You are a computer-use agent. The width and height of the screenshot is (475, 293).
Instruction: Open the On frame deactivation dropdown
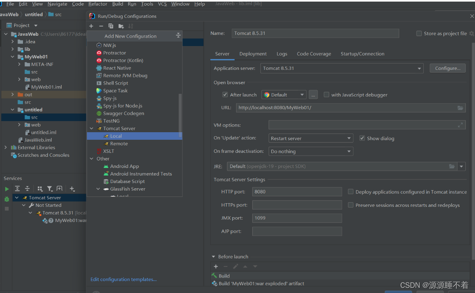coord(311,151)
